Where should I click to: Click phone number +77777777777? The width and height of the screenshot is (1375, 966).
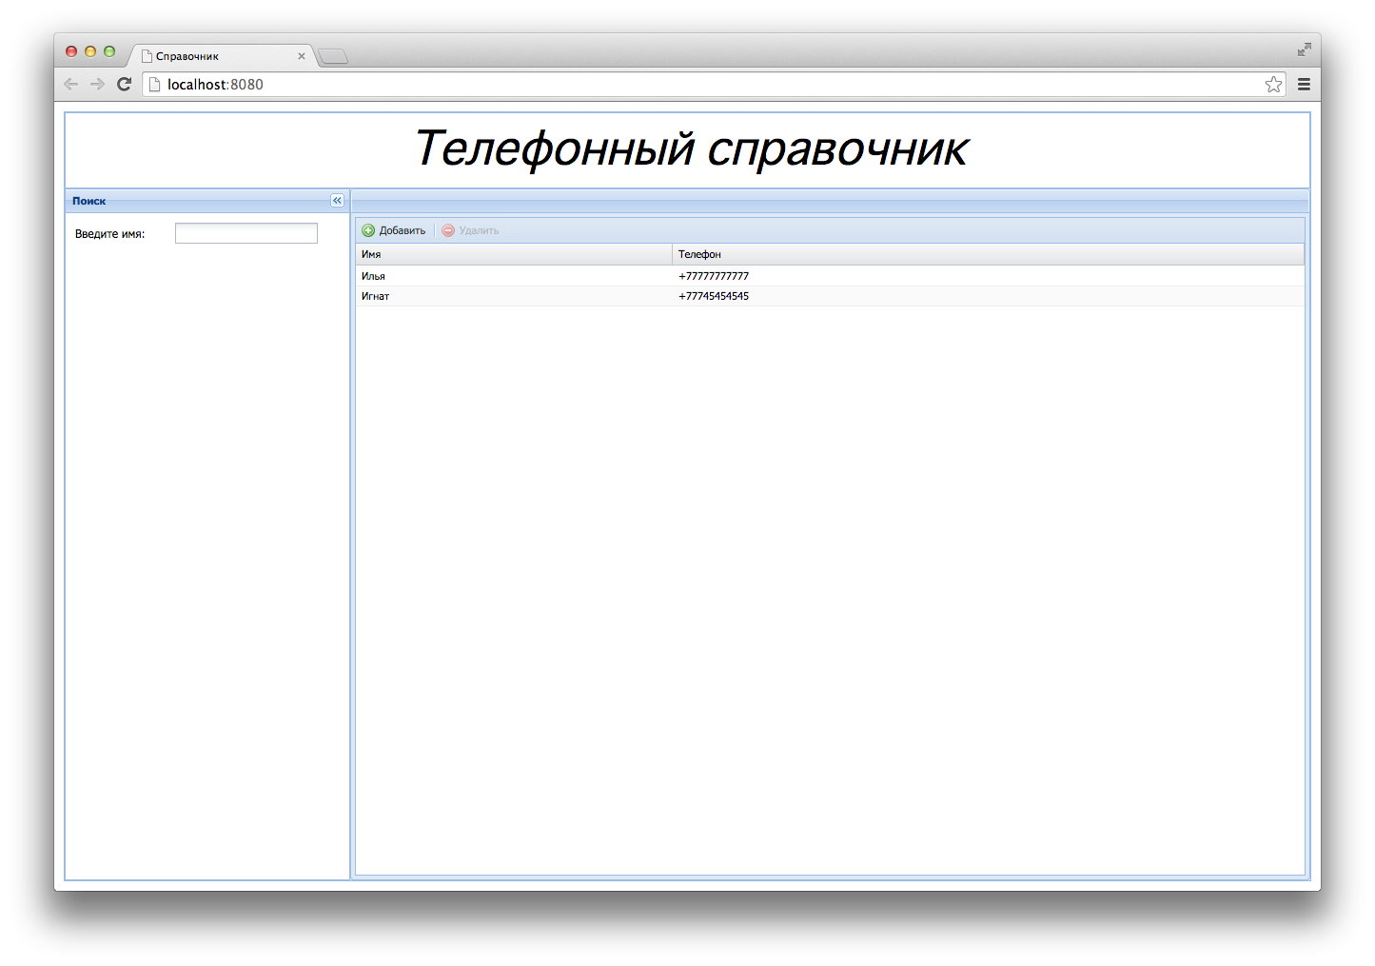[x=714, y=276]
